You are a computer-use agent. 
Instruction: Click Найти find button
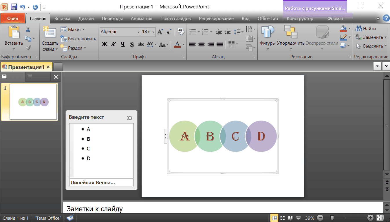(x=366, y=29)
